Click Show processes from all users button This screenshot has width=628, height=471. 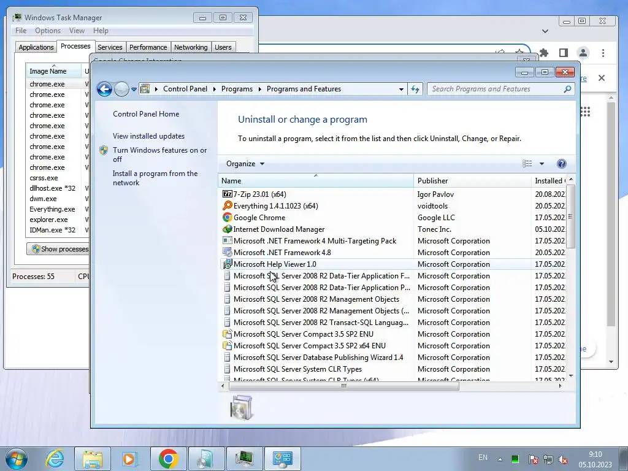coord(58,249)
